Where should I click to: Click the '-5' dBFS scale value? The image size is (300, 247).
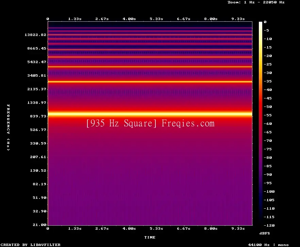266,30
